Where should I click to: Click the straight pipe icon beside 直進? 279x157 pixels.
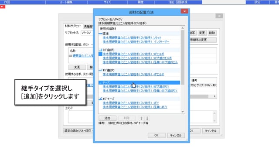tap(100, 34)
